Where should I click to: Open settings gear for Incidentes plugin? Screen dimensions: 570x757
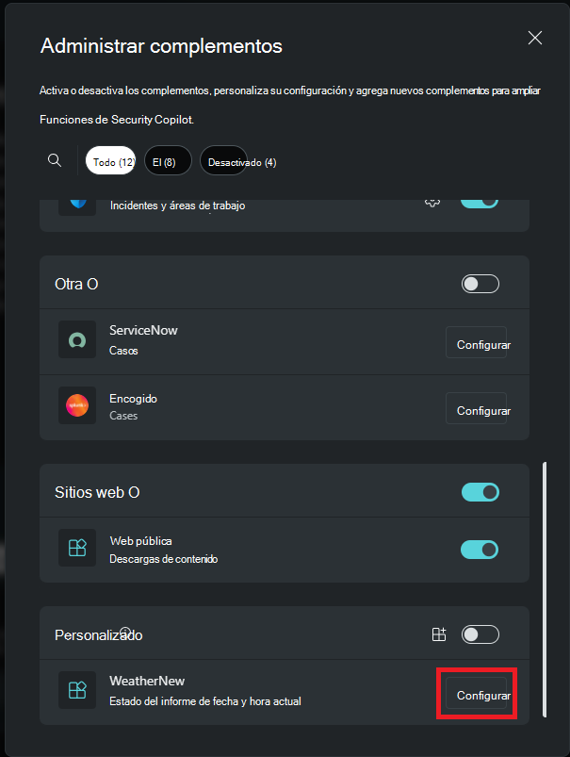coord(432,200)
